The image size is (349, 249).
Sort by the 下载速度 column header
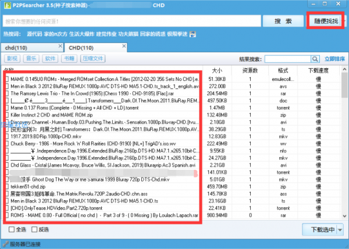[x=318, y=70]
